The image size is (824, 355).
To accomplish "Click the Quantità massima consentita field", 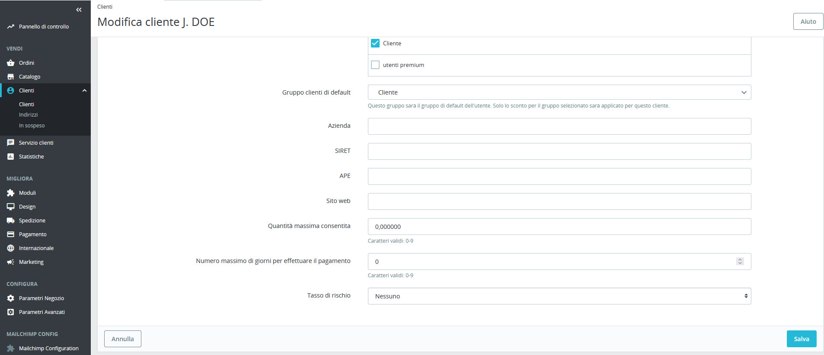I will 559,226.
